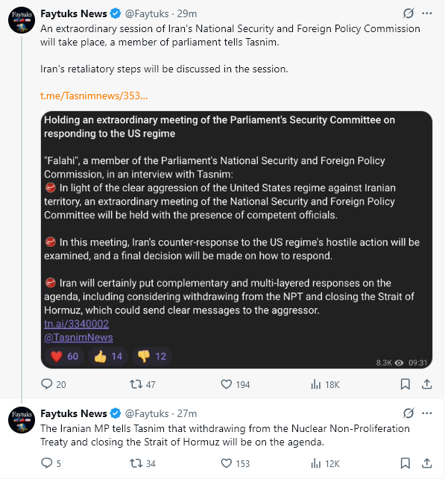Viewport: 448px width, 479px height.
Task: Share the first tweet
Action: 426,384
